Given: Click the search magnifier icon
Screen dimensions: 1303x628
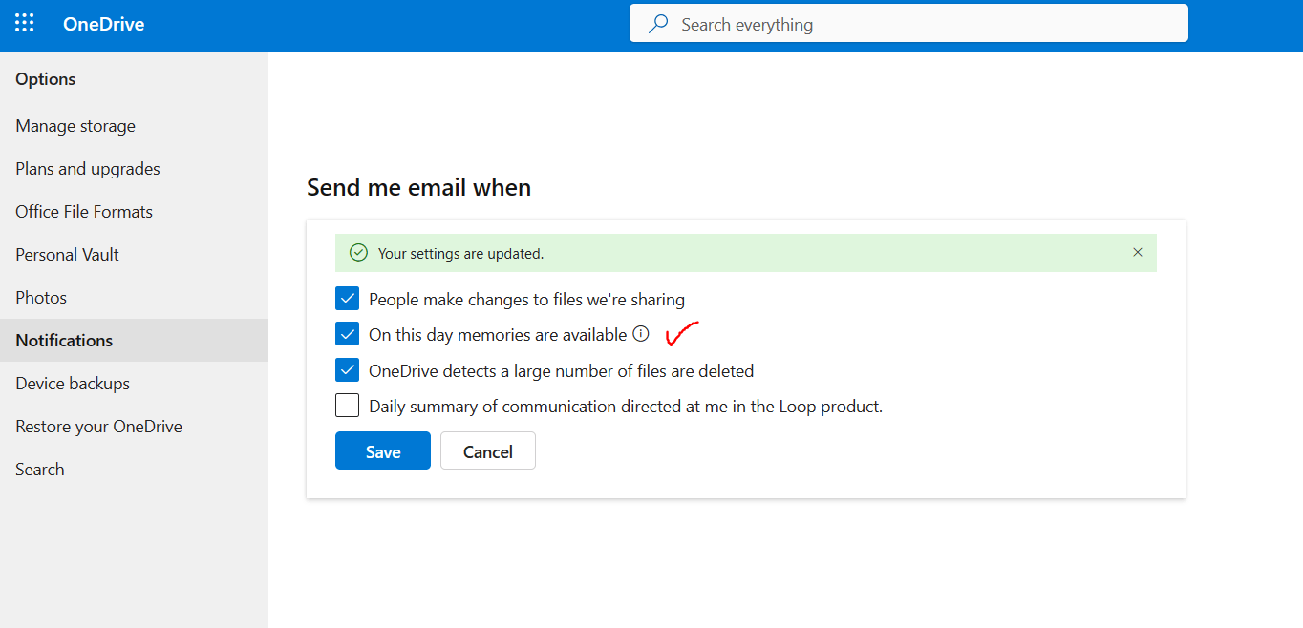Looking at the screenshot, I should [658, 24].
